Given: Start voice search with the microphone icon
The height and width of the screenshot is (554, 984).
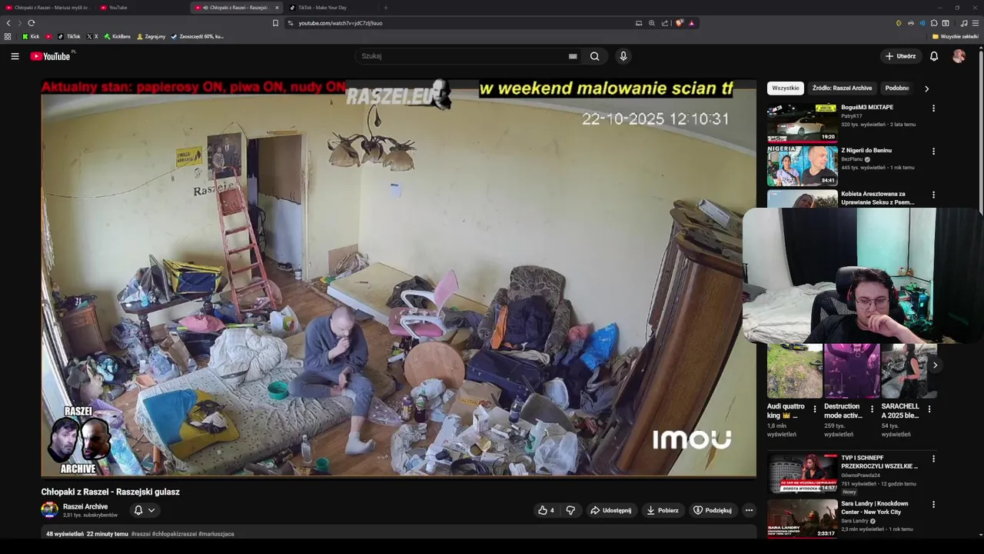Looking at the screenshot, I should [623, 56].
